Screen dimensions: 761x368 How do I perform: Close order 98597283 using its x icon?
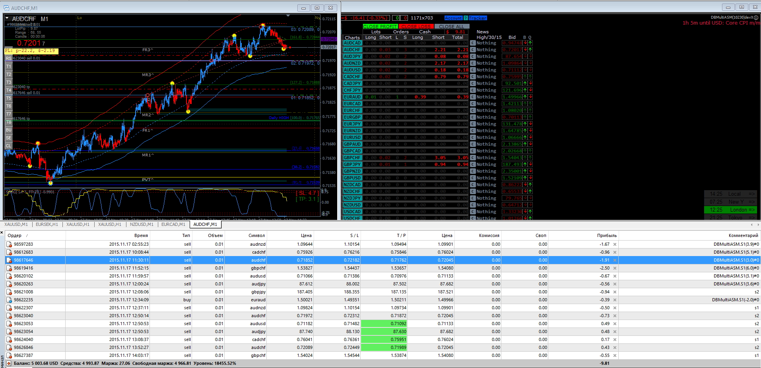[615, 245]
